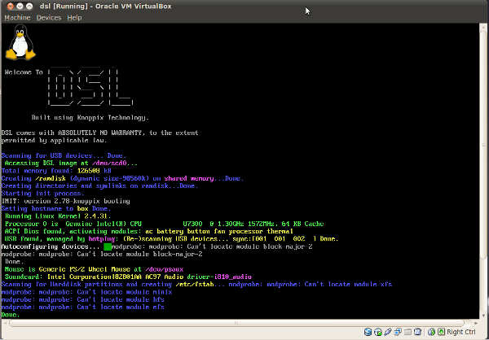Click the 'Can't locate module efs' line
489x340 pixels.
(82, 307)
